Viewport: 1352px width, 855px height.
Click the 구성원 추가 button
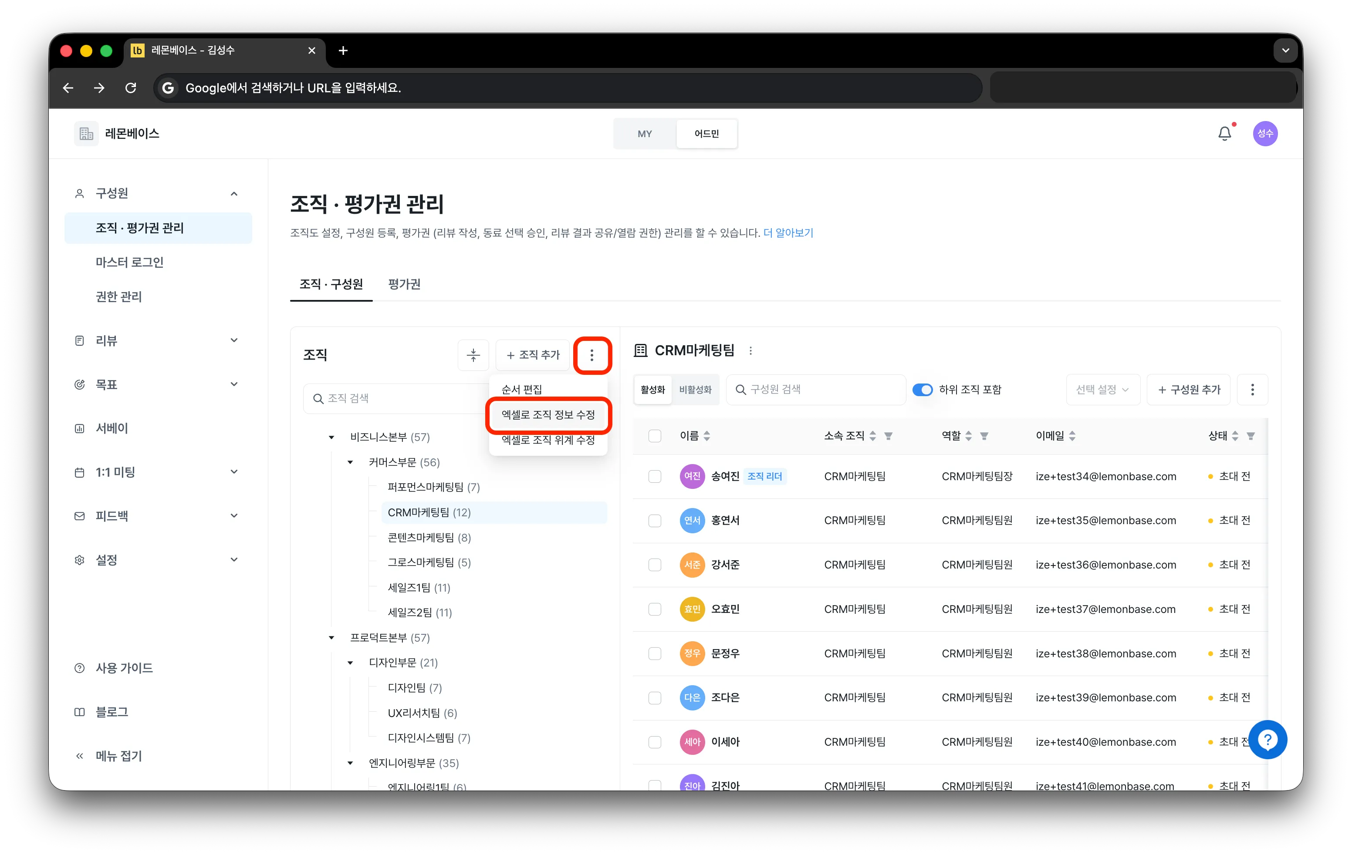pos(1189,389)
